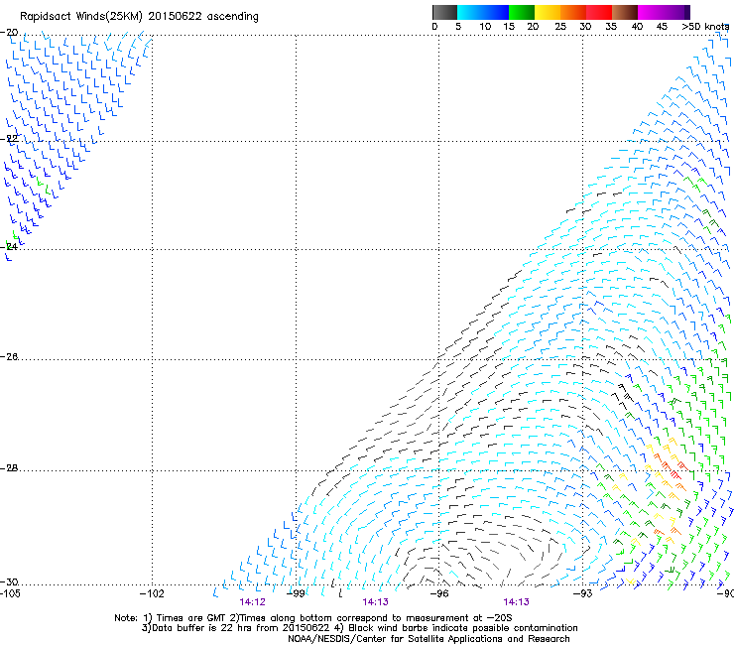This screenshot has width=734, height=645.
Task: Click the latitude label '-20'
Action: click(9, 33)
